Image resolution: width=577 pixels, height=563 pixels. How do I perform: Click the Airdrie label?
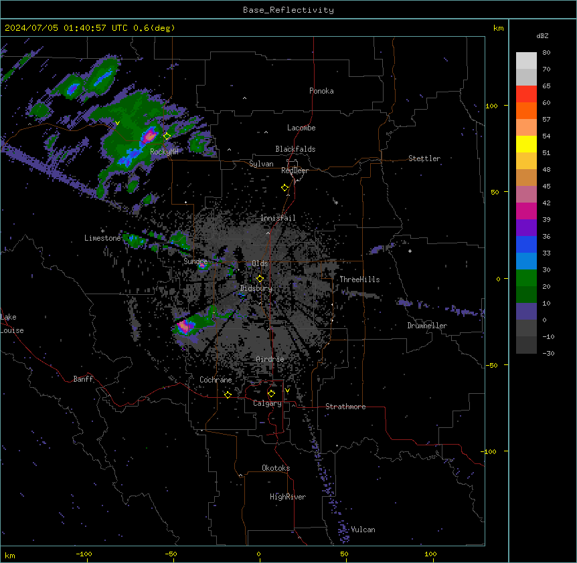(270, 359)
